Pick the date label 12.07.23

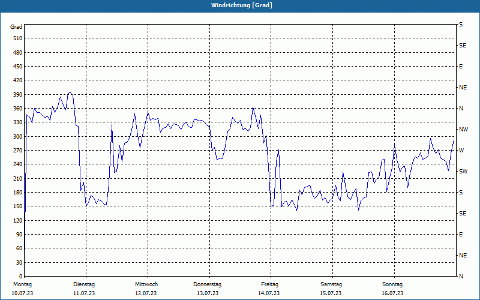coord(146,293)
